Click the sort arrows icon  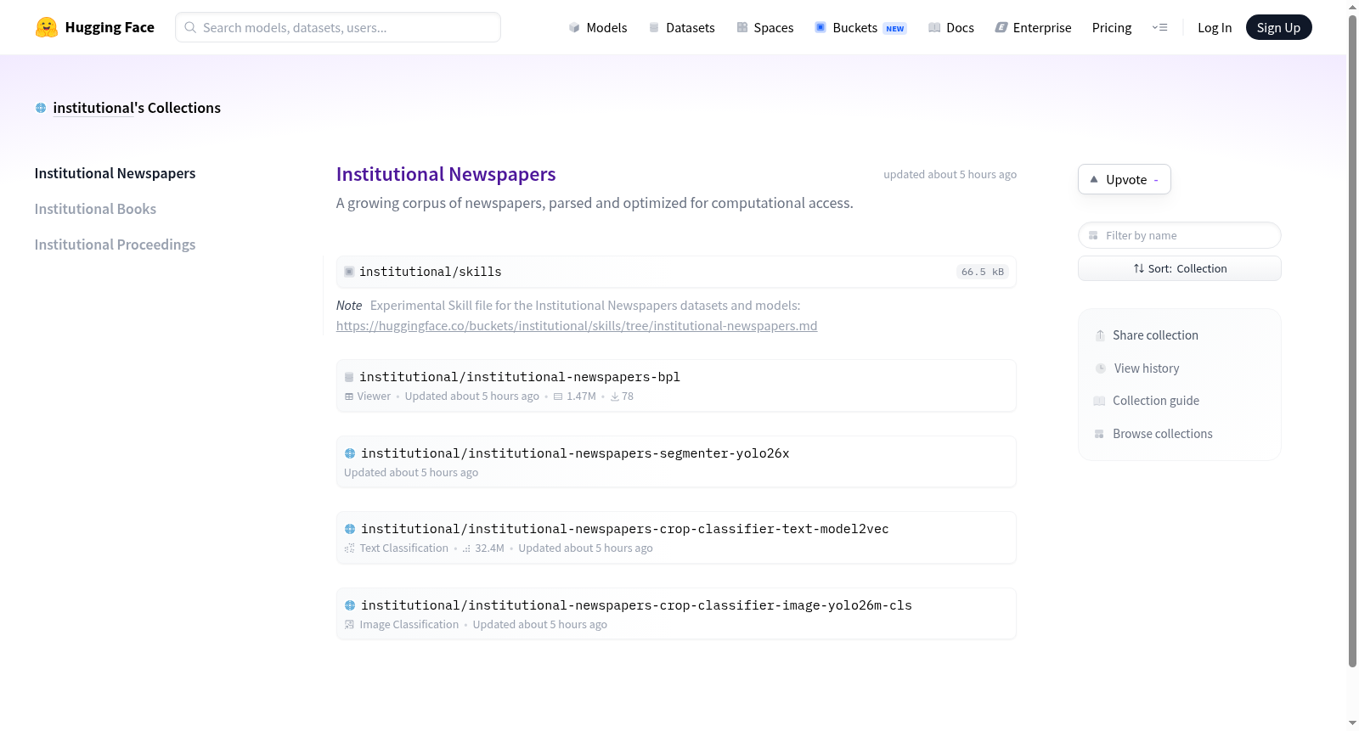[x=1138, y=268]
